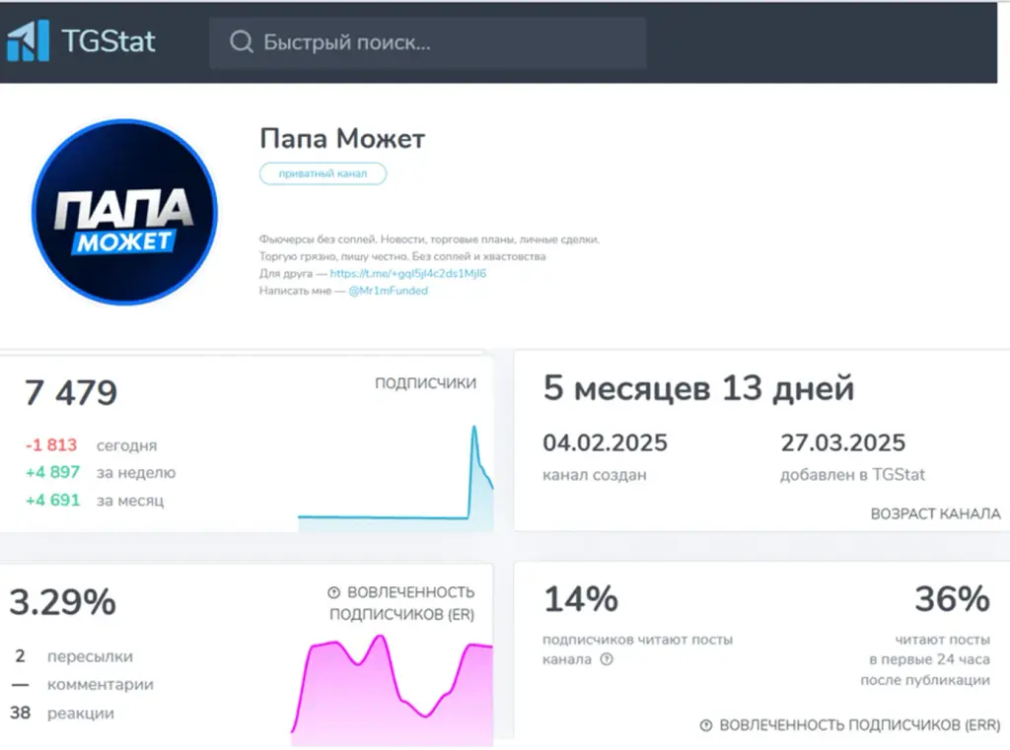Open the @Mr1mFunded contact link
Image resolution: width=1010 pixels, height=750 pixels.
tap(388, 291)
